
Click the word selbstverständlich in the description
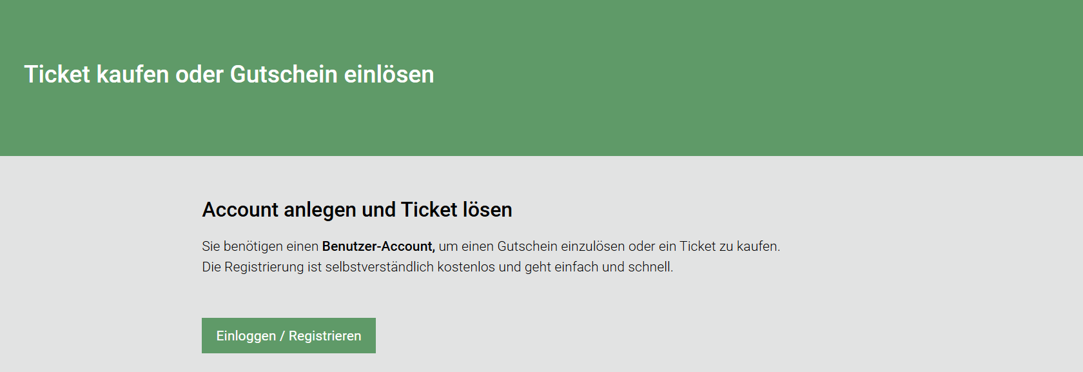click(x=379, y=267)
